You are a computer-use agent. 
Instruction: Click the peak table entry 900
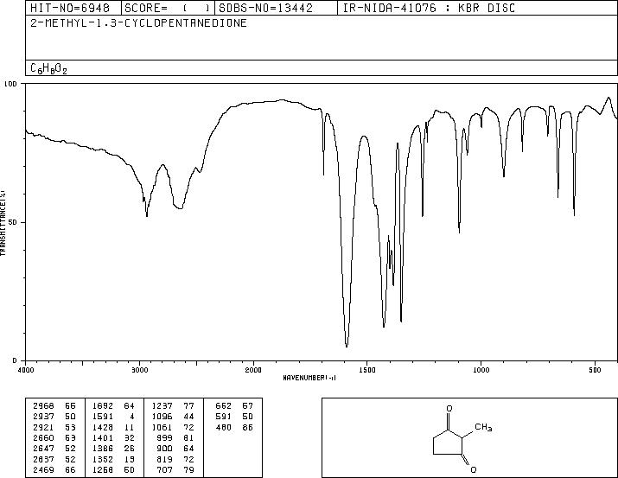164,449
